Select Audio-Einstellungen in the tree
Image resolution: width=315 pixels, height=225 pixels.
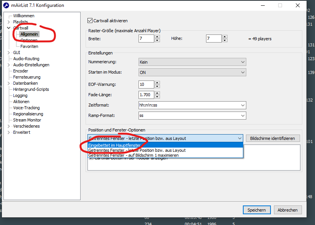[31, 65]
